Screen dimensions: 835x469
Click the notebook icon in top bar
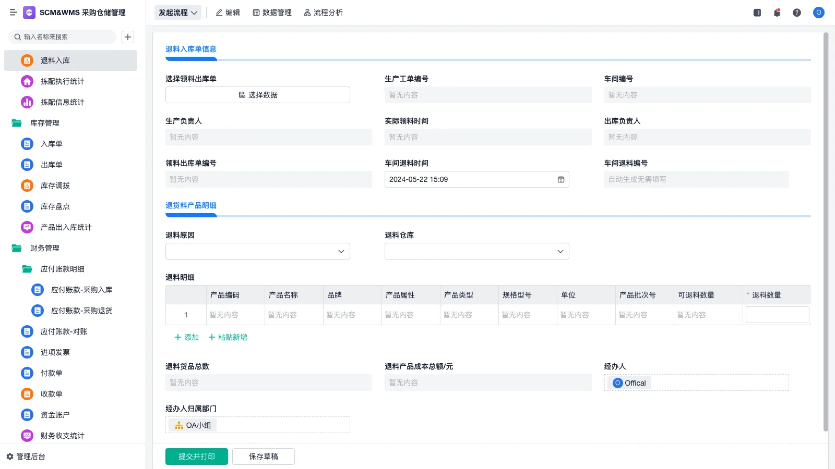point(757,13)
